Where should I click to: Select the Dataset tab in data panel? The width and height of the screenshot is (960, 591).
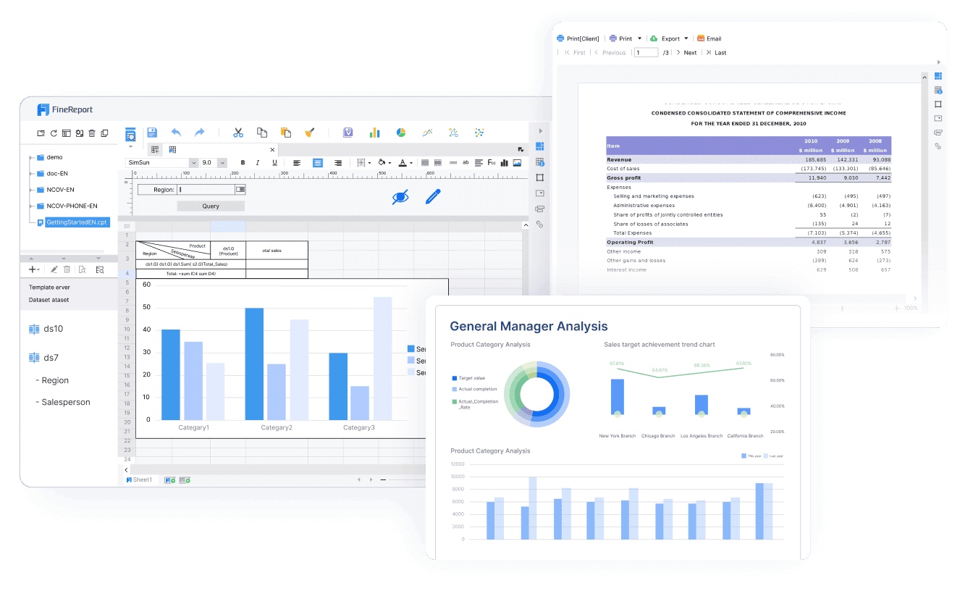click(x=49, y=300)
